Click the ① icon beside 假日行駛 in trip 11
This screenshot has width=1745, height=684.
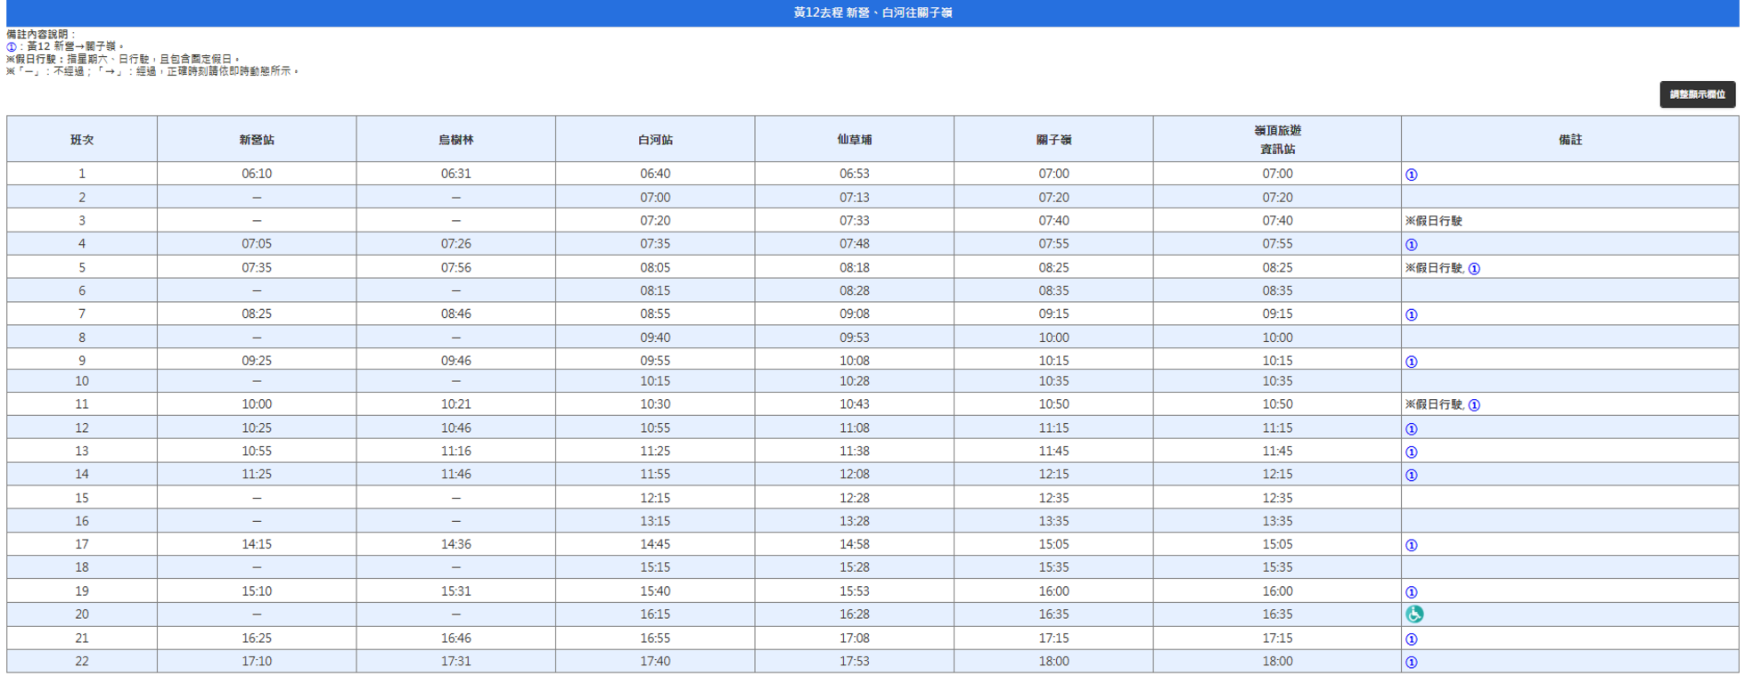1474,405
